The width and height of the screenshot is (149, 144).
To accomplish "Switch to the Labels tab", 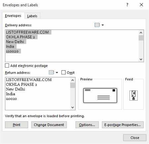I will (x=32, y=16).
